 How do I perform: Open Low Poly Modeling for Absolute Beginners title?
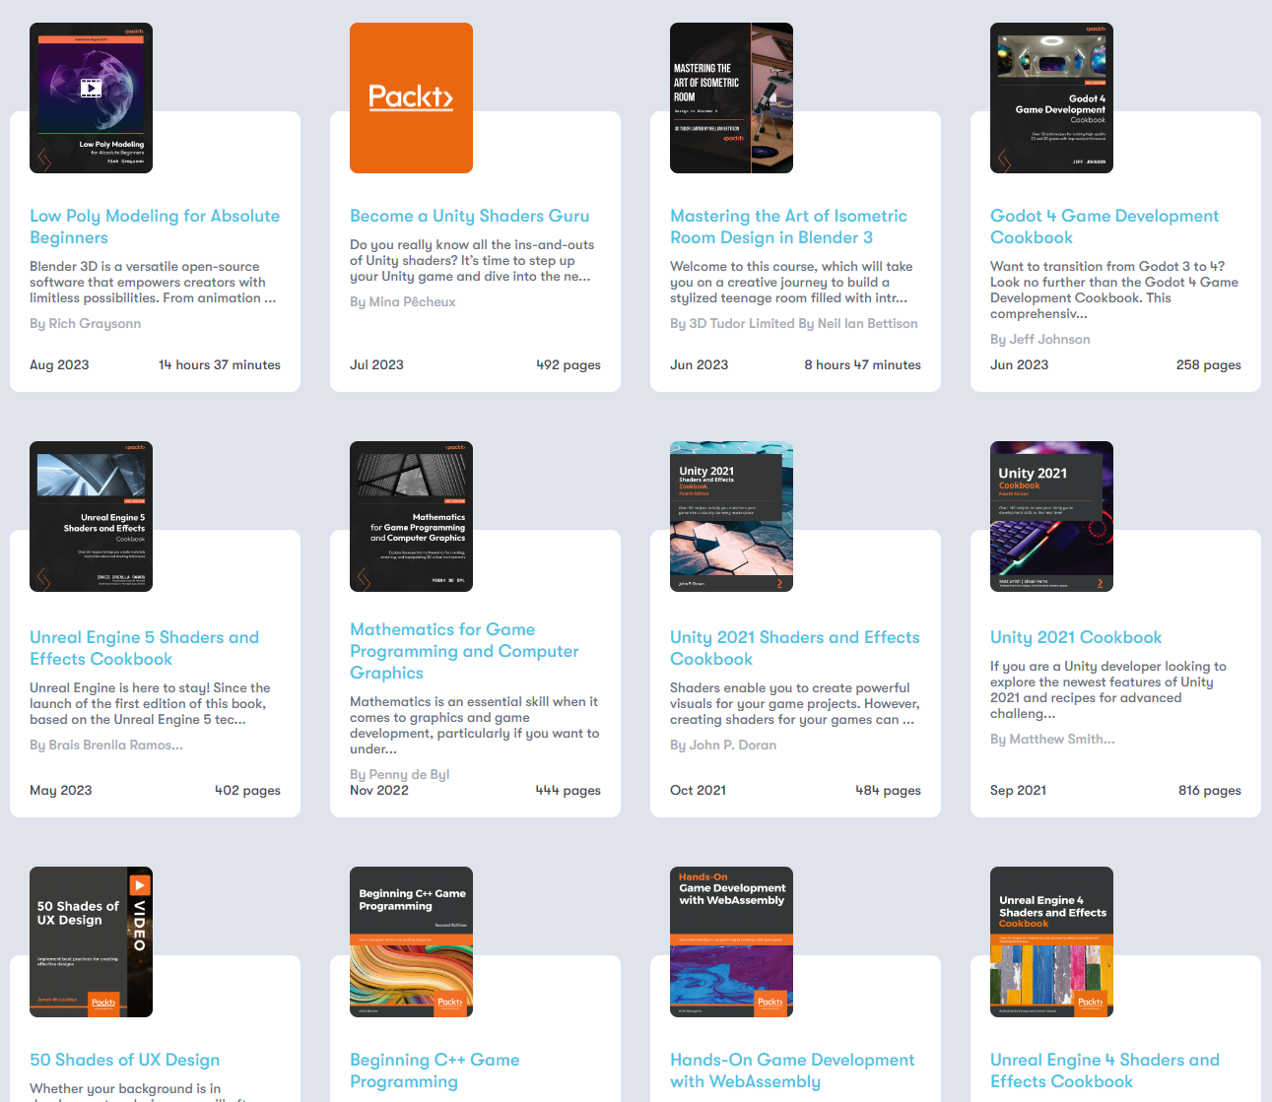click(x=155, y=227)
